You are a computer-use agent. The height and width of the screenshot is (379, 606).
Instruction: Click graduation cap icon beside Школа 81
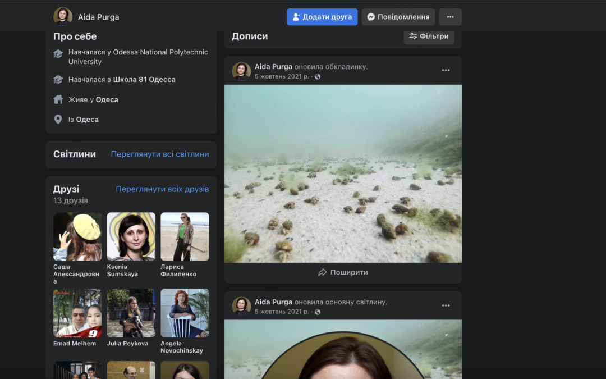tap(58, 80)
